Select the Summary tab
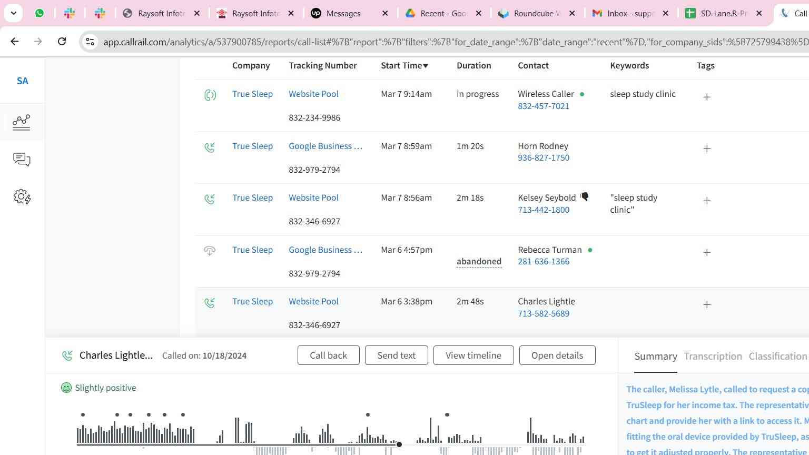 pyautogui.click(x=655, y=357)
